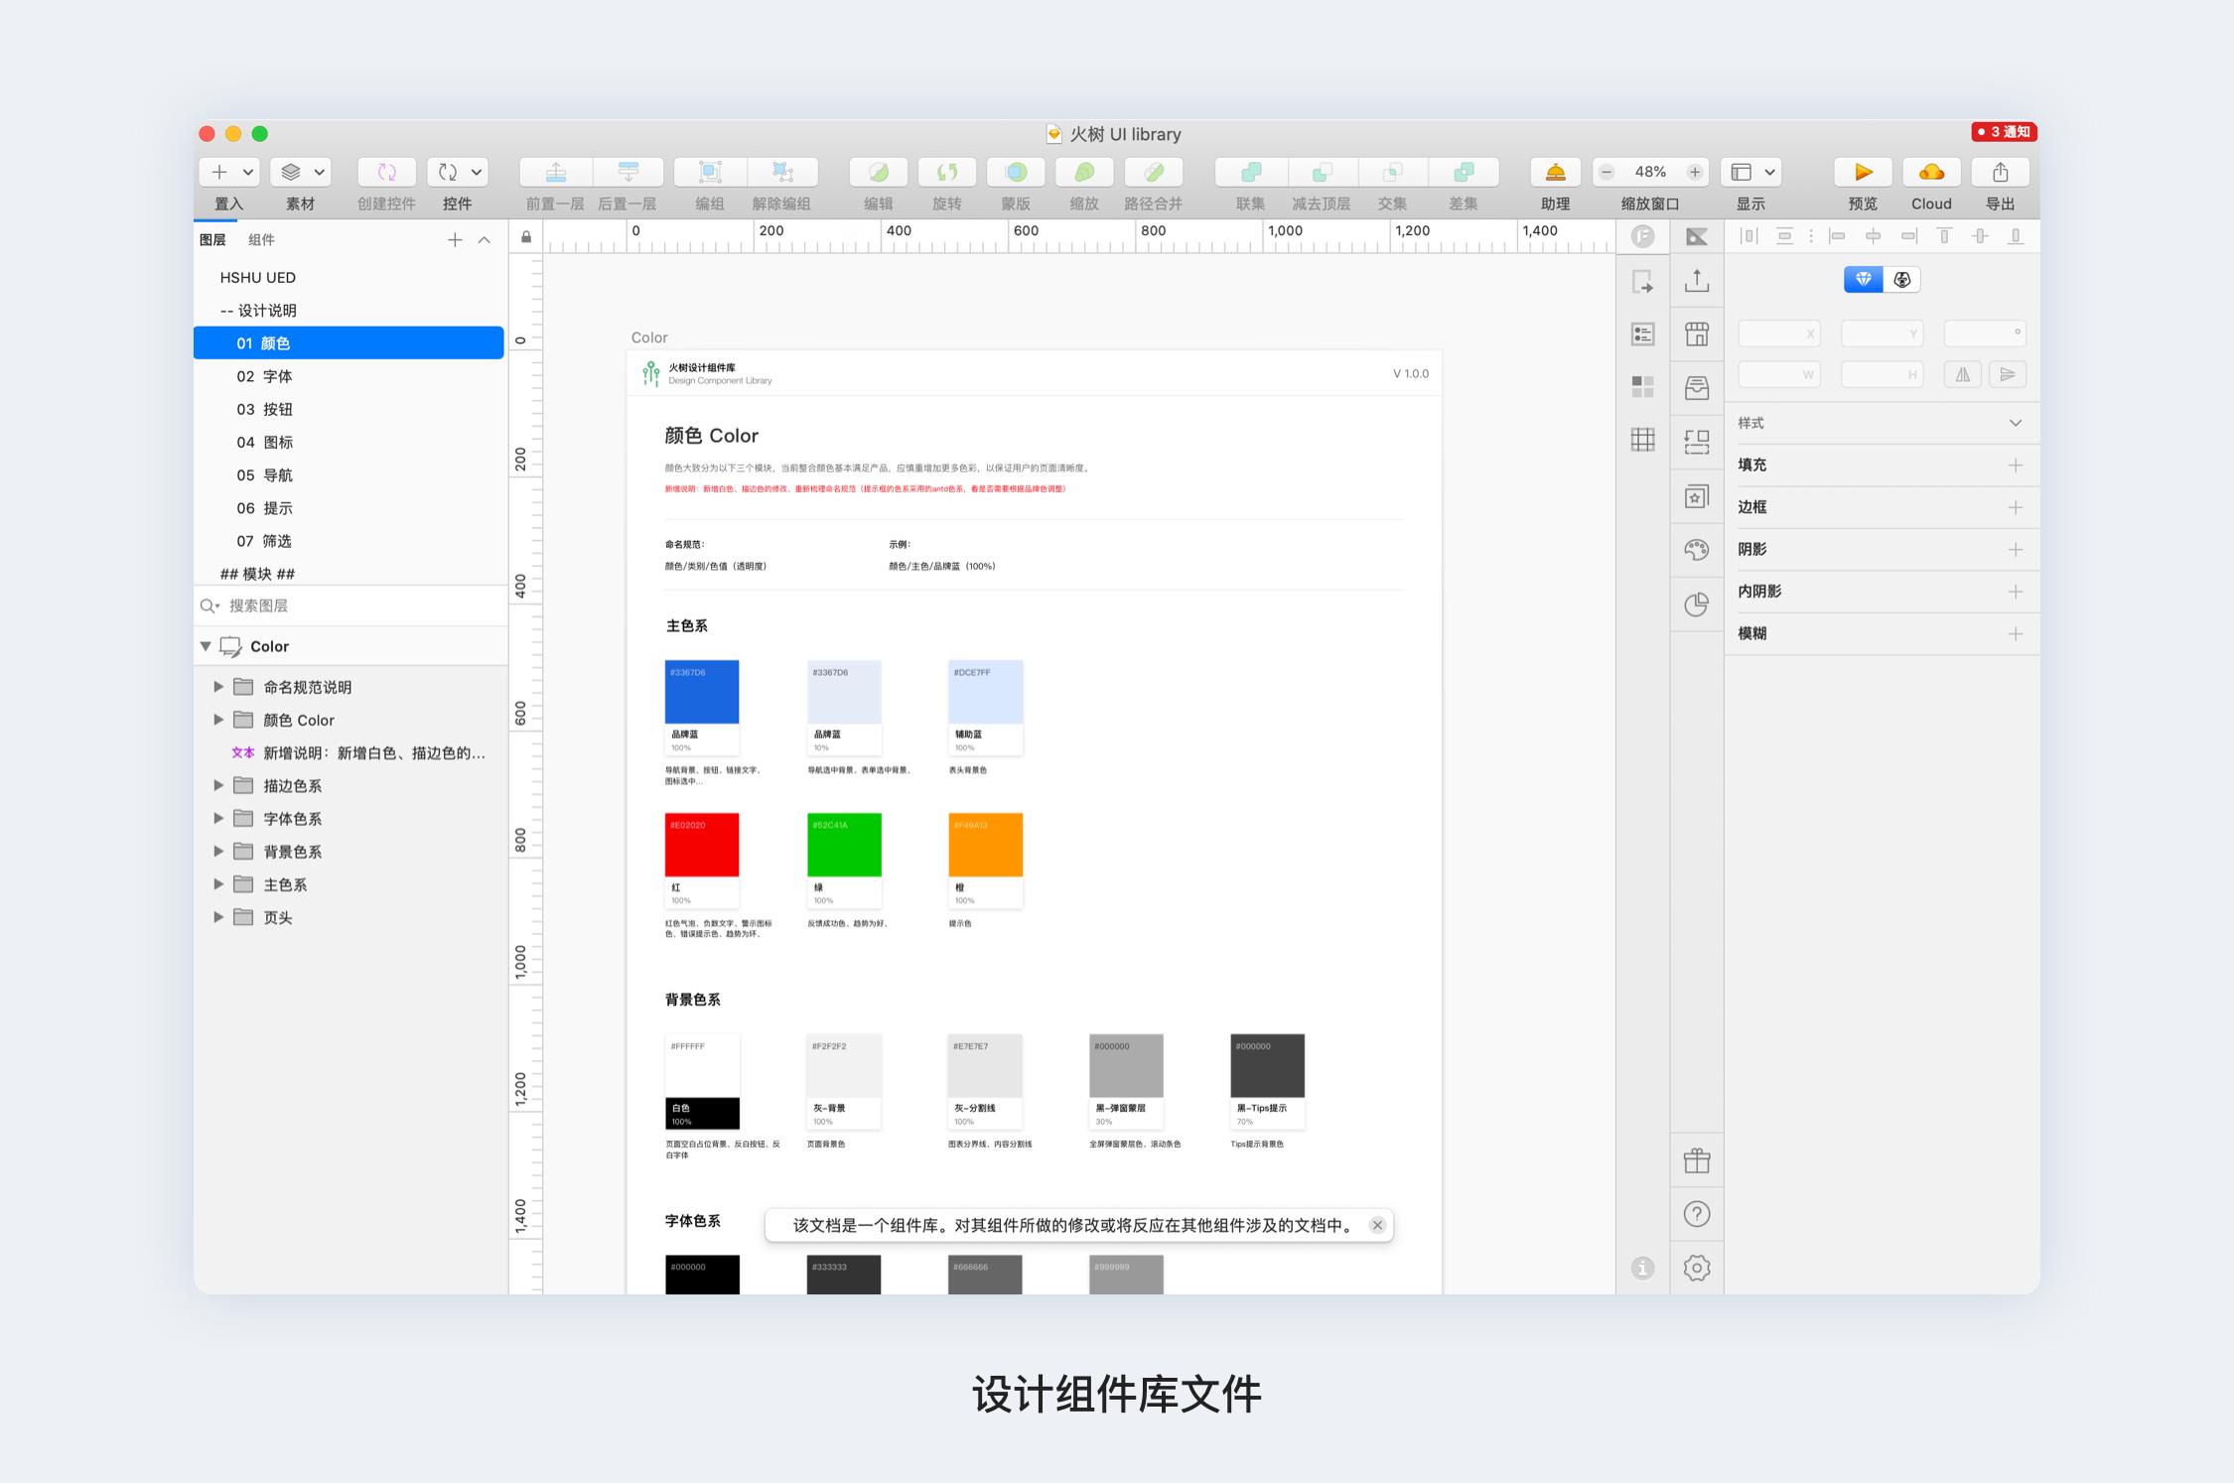Viewport: 2234px width, 1483px height.
Task: Click the Rotate tool icon
Action: (946, 173)
